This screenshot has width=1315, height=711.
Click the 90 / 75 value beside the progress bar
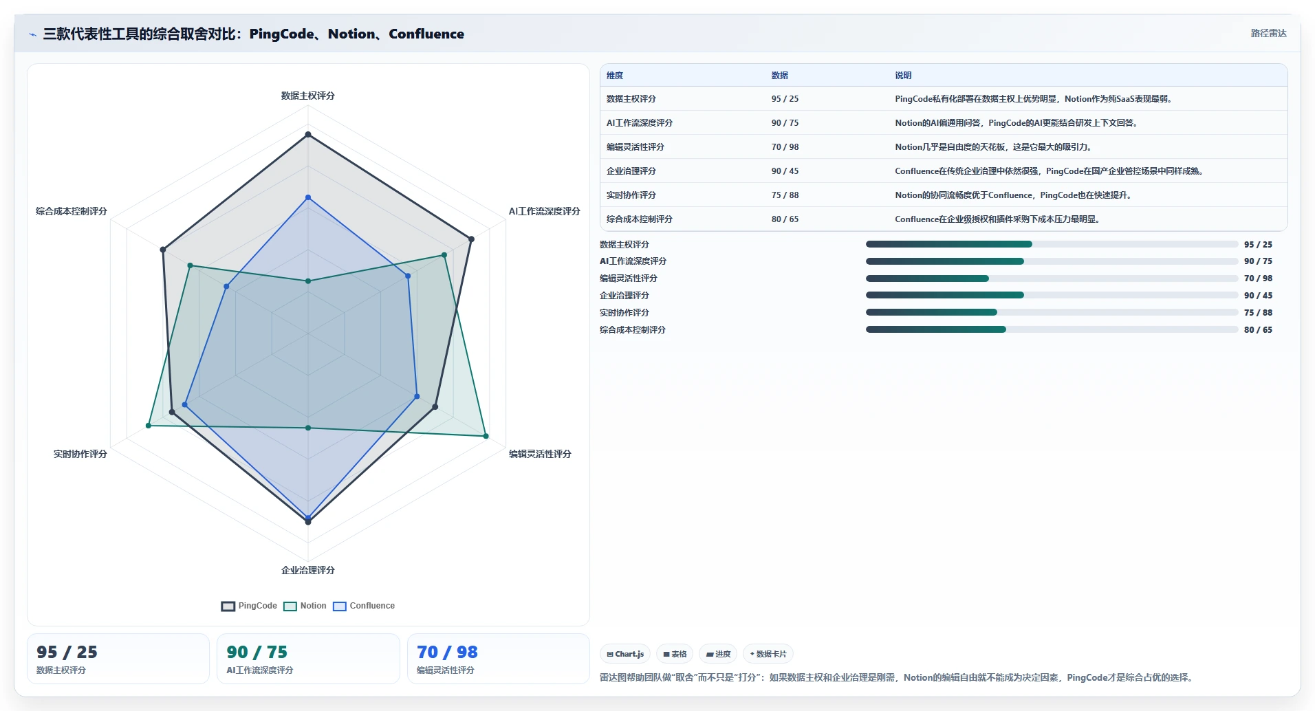1258,261
